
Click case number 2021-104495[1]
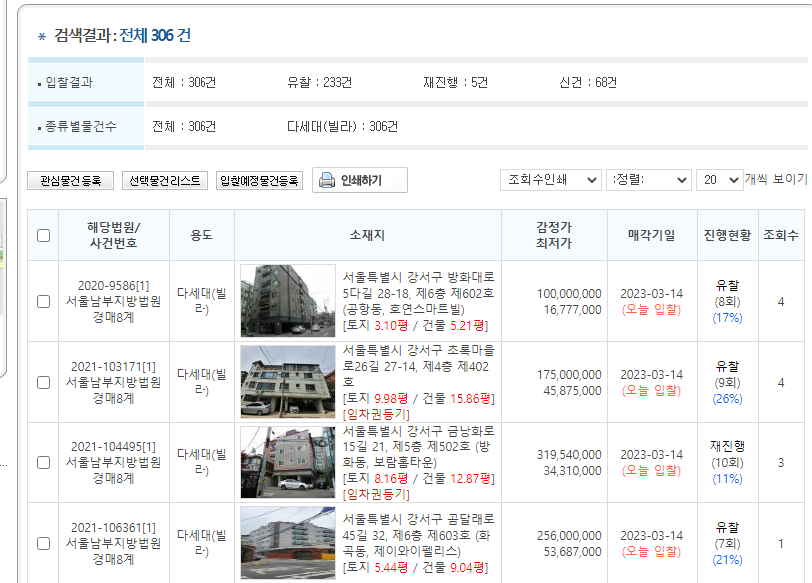tap(114, 446)
